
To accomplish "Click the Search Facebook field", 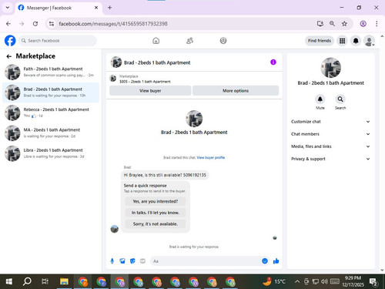I will pos(58,41).
